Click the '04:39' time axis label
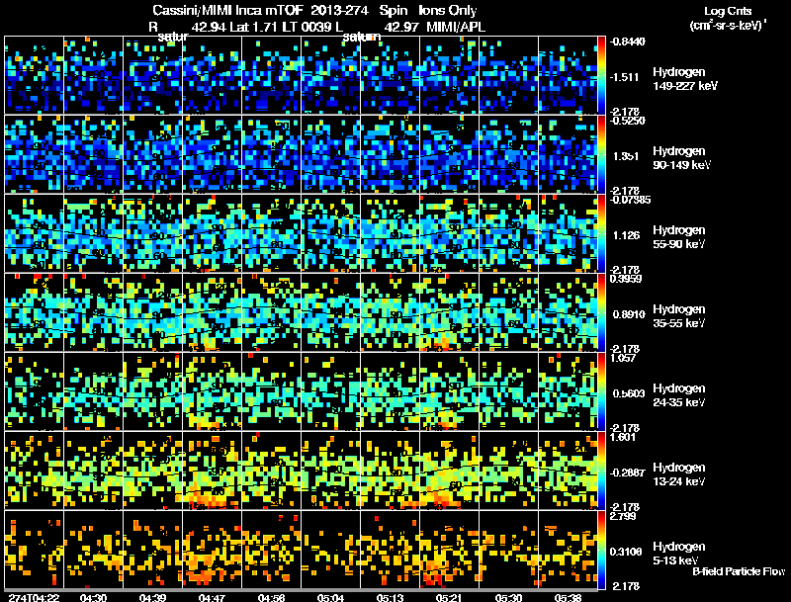 pos(153,597)
